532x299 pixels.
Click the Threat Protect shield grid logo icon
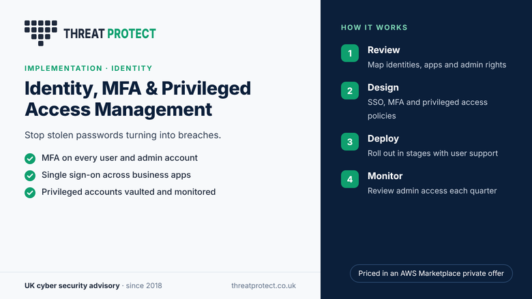pos(41,33)
